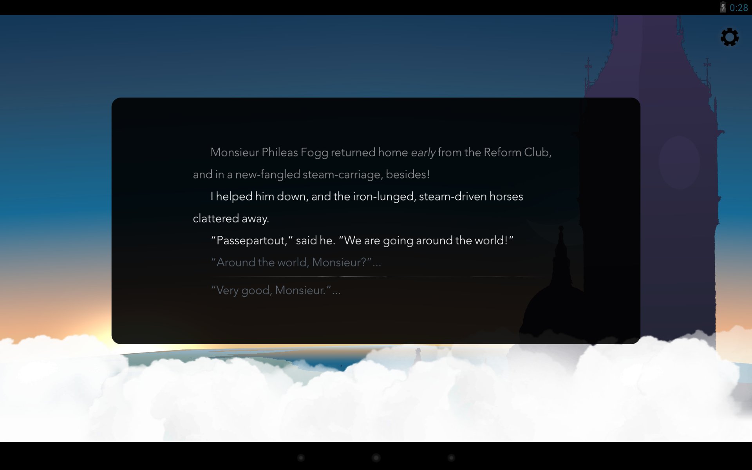Tap Fogg's "We are going around the world!" line
This screenshot has height=470, width=752.
[x=426, y=240]
